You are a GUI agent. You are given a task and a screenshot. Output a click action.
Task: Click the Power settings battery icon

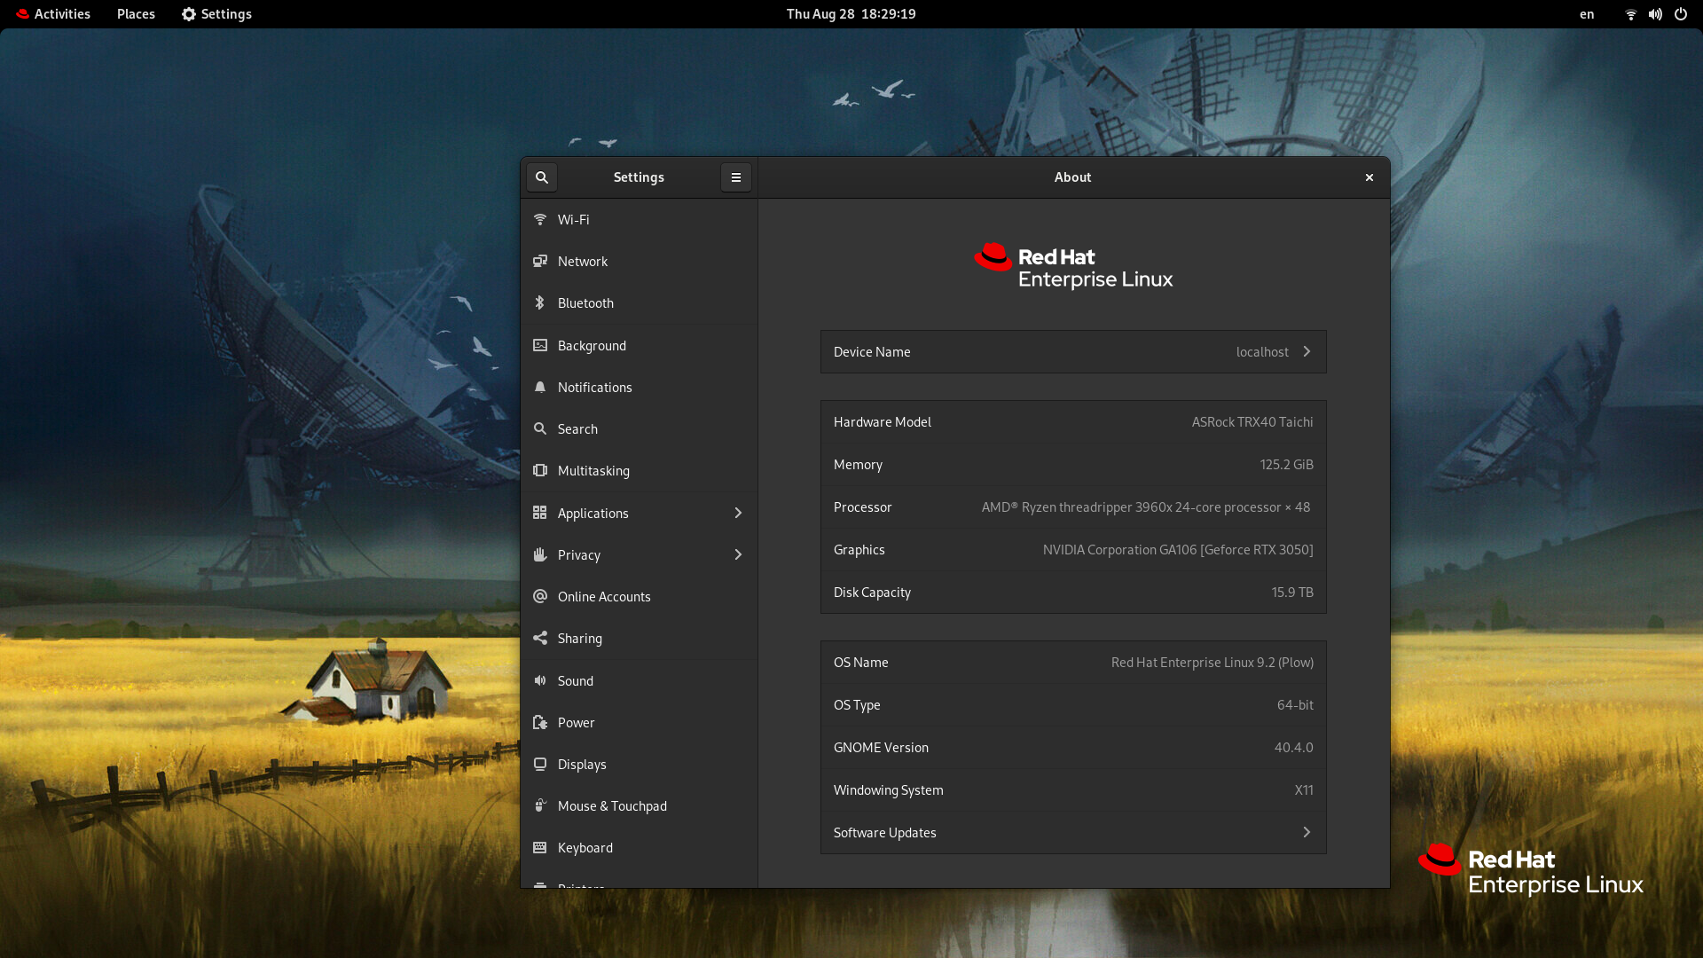point(539,723)
